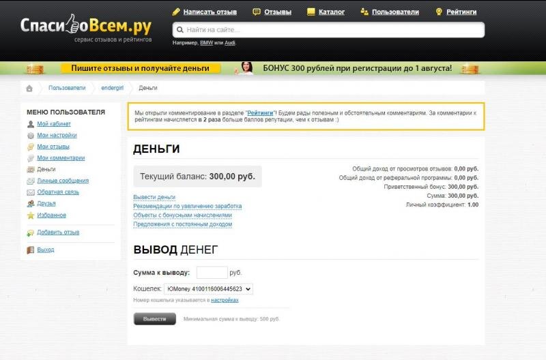
Task: Click the users icon beside Пользователи
Action: (364, 12)
